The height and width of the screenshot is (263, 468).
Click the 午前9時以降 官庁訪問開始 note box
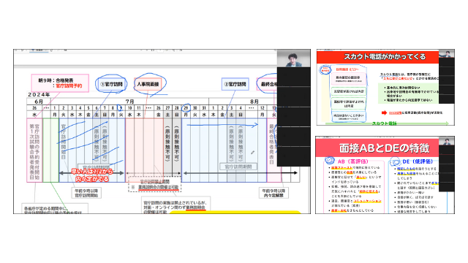tap(86, 193)
